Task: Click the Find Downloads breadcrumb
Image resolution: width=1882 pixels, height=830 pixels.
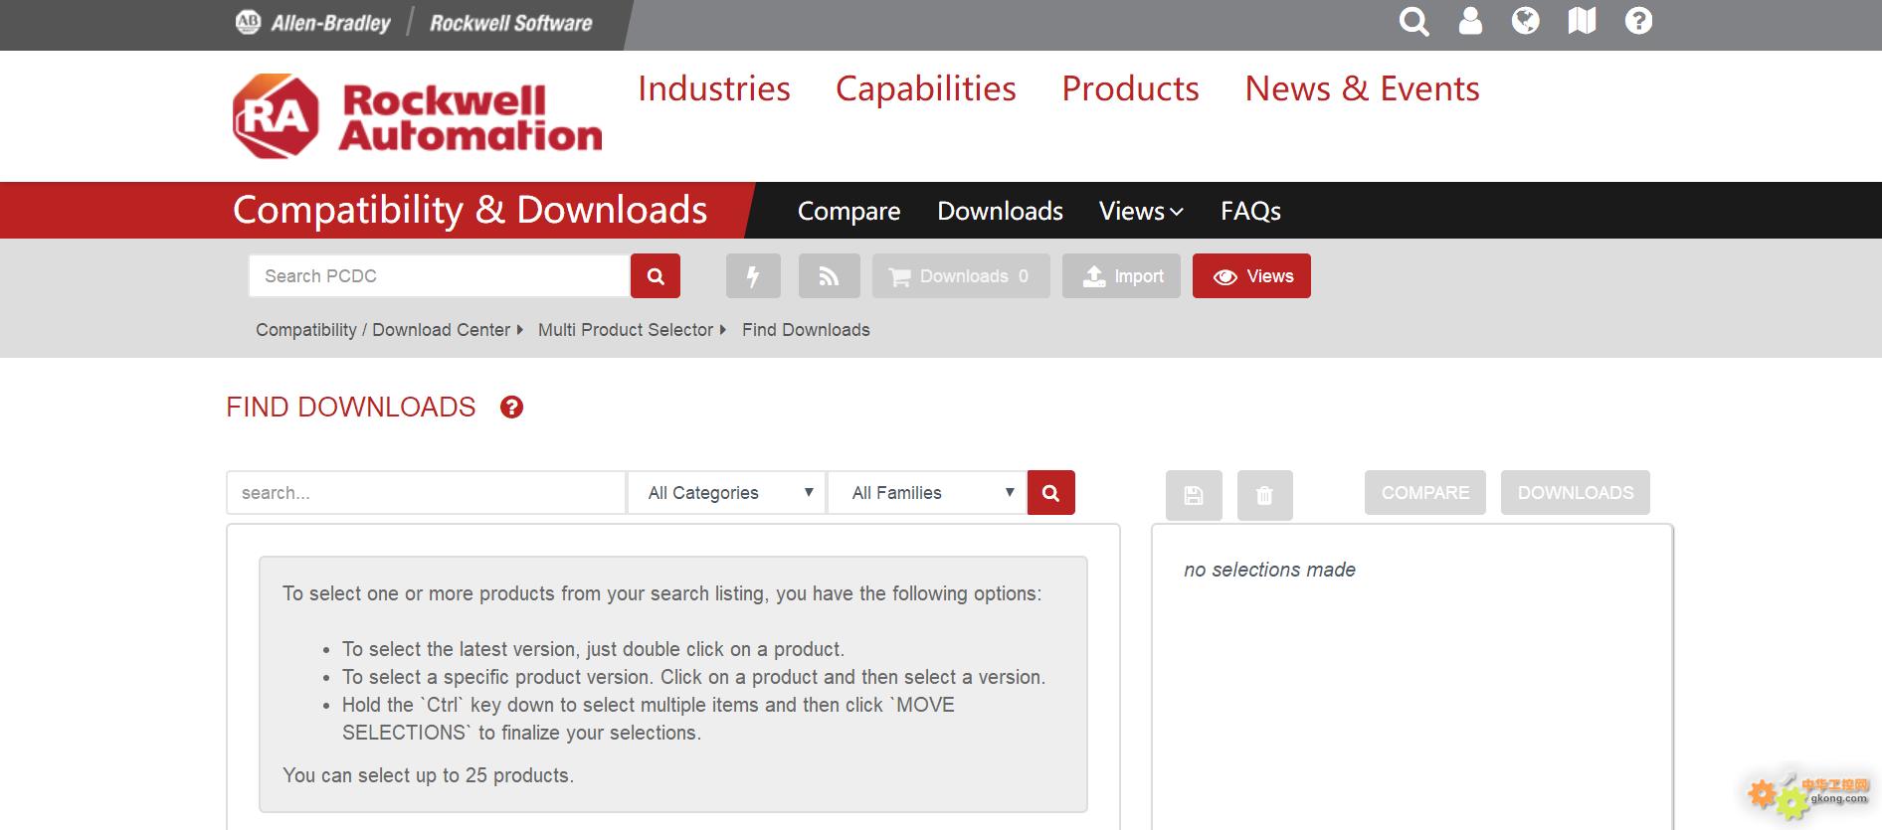Action: tap(806, 330)
